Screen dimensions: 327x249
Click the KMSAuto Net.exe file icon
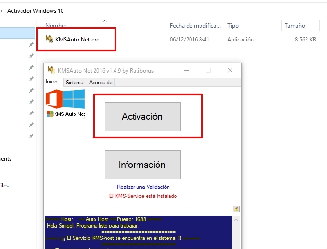(x=50, y=39)
